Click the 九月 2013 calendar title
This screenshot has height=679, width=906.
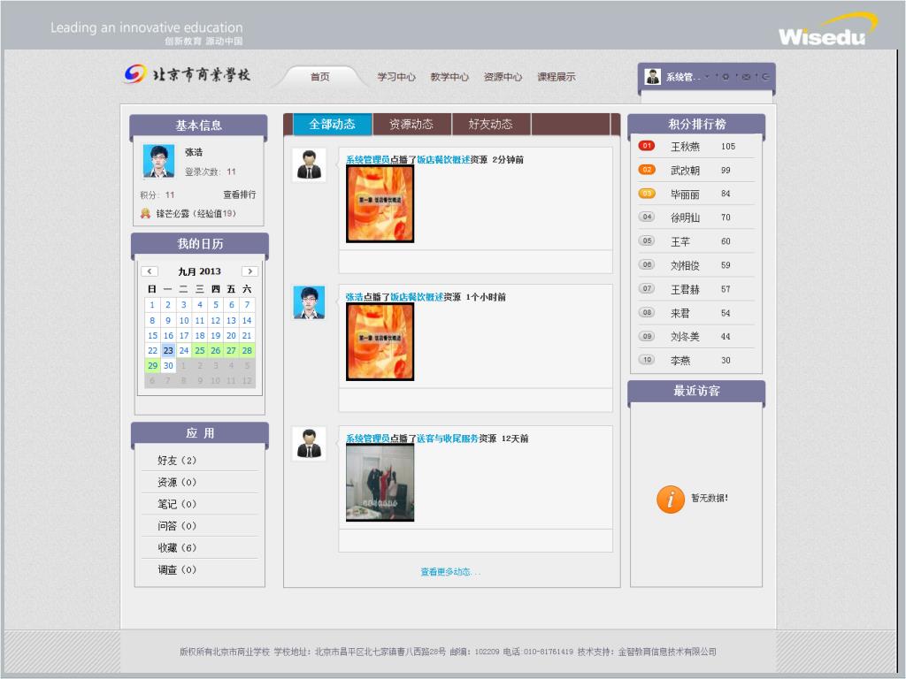[199, 271]
